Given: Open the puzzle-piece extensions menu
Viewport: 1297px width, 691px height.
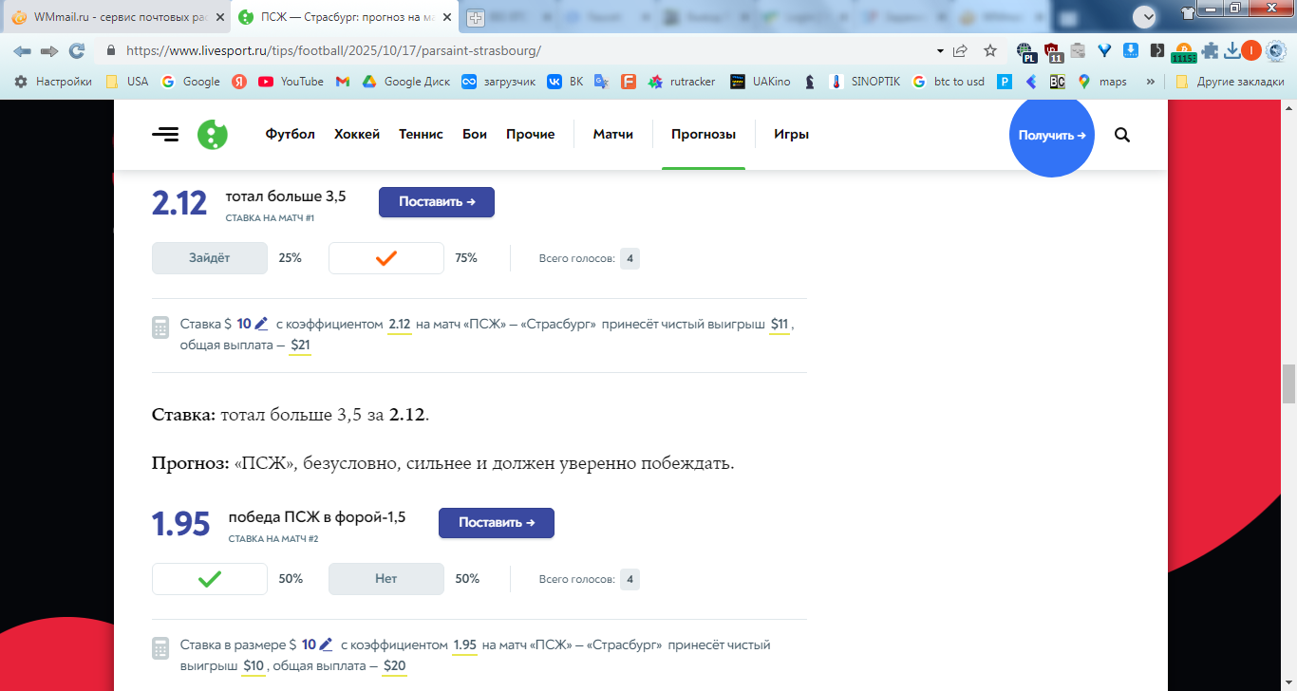Looking at the screenshot, I should [1210, 50].
